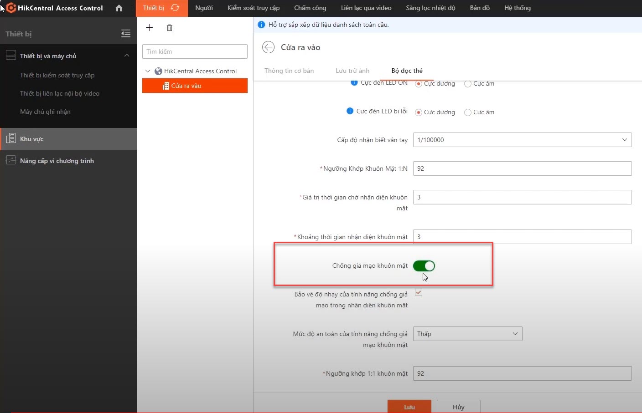This screenshot has width=642, height=413.
Task: Click back arrow next to Cửa ra vào
Action: (268, 47)
